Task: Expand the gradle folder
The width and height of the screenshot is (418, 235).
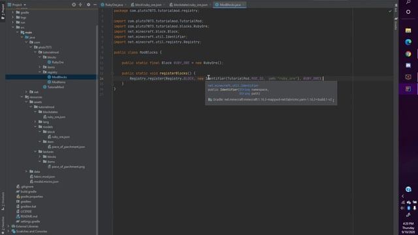Action: tap(12, 12)
